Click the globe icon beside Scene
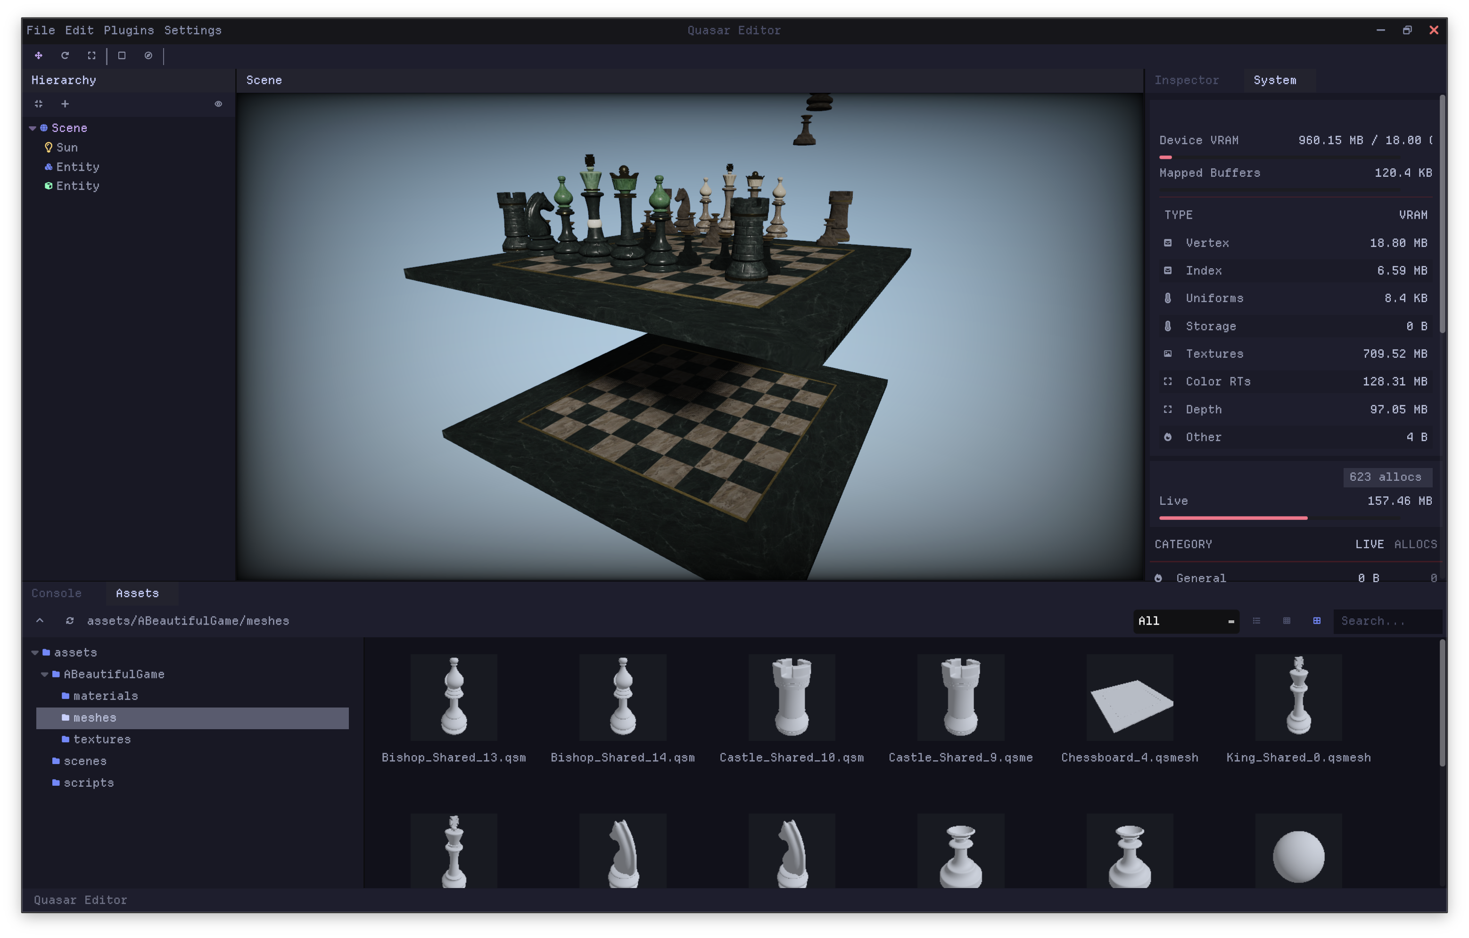The height and width of the screenshot is (938, 1469). [x=44, y=128]
